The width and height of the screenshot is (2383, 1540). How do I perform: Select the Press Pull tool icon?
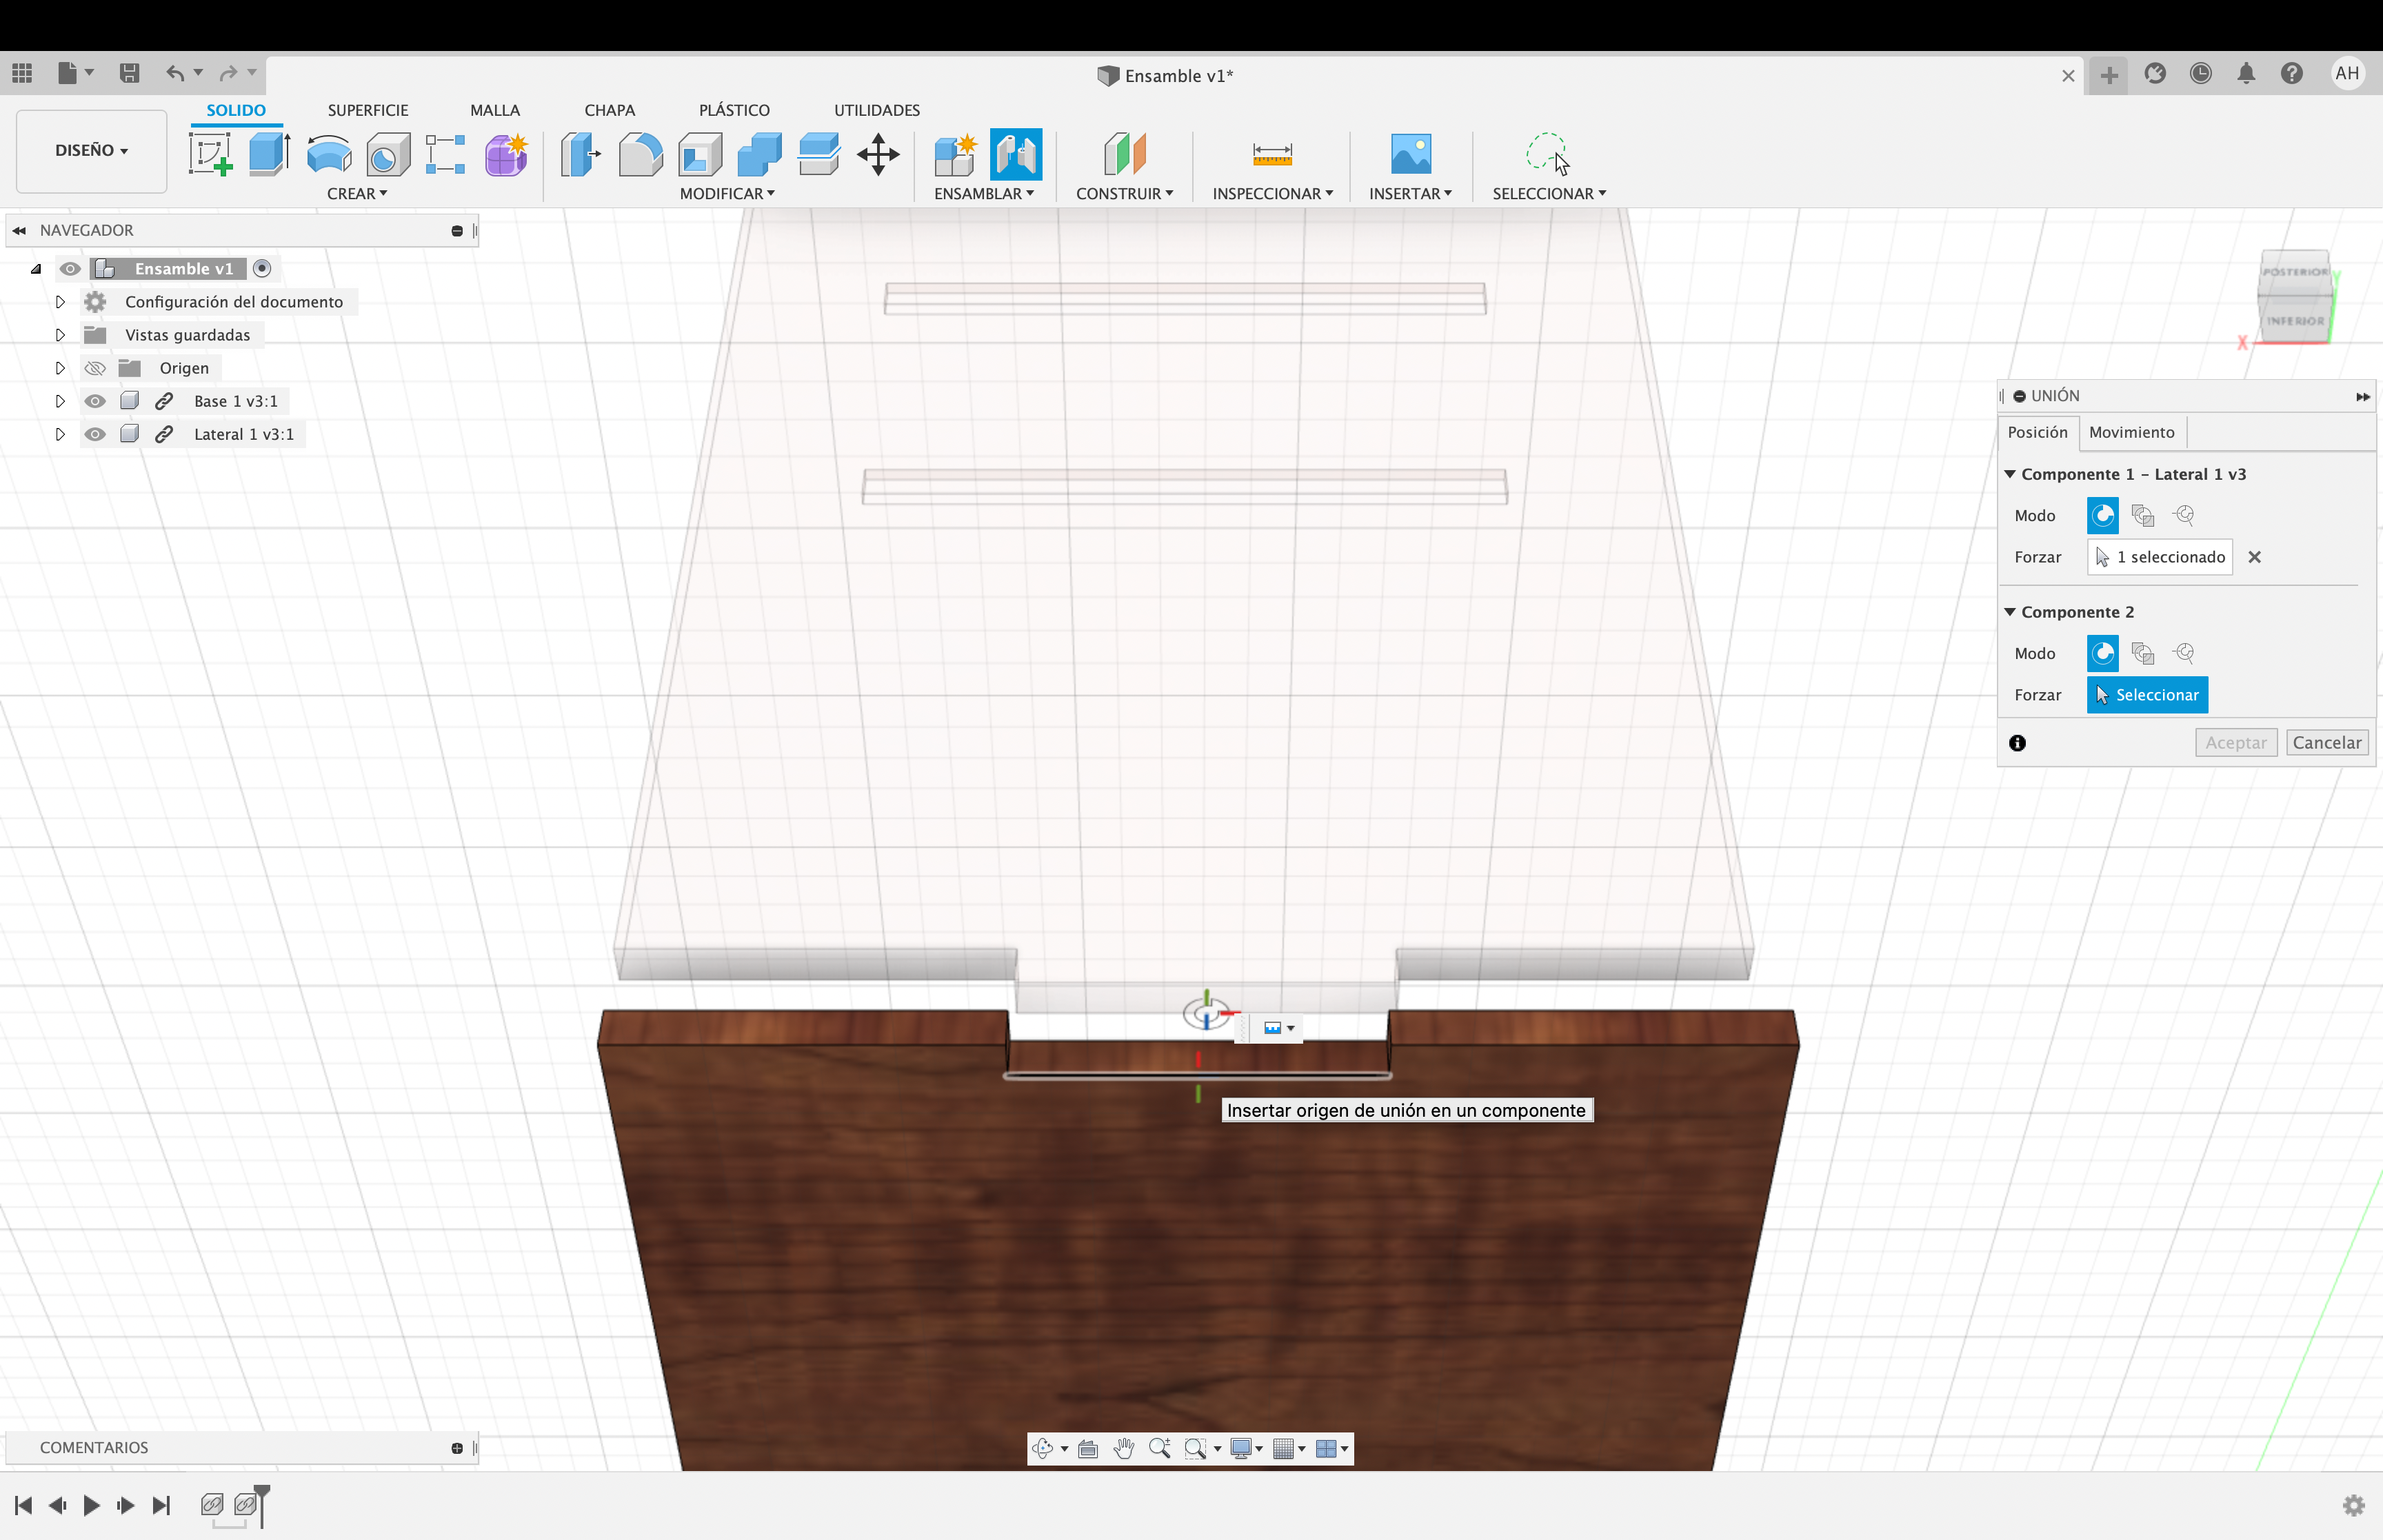tap(580, 155)
